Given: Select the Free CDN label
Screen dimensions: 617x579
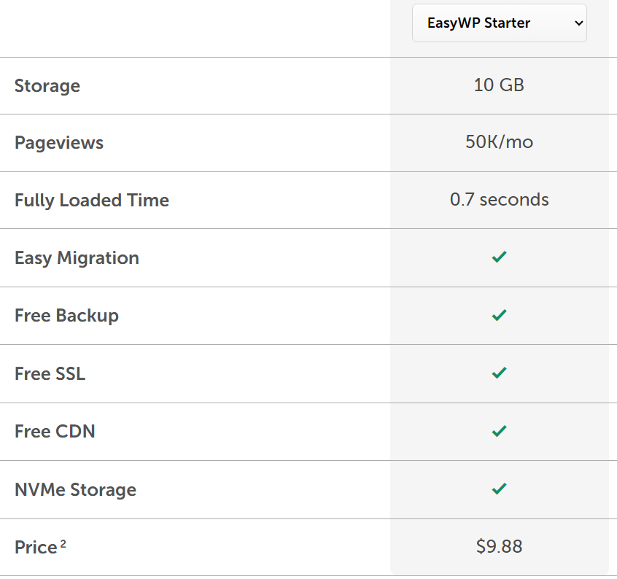Looking at the screenshot, I should (55, 432).
